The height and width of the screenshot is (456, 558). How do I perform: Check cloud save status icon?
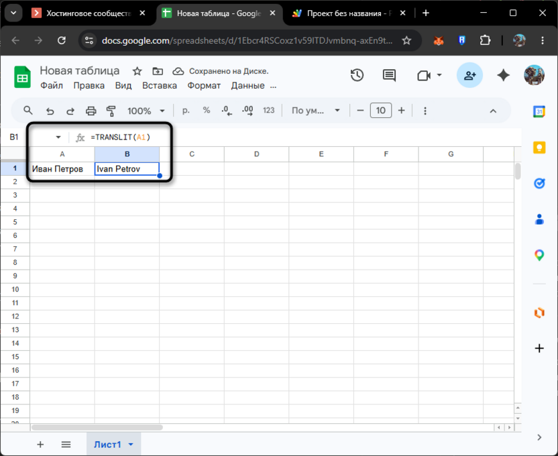178,71
